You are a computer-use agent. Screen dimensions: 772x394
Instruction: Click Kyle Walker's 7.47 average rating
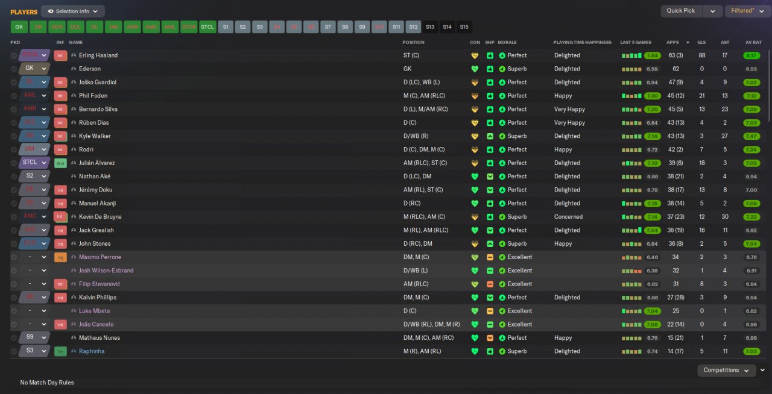click(x=751, y=136)
